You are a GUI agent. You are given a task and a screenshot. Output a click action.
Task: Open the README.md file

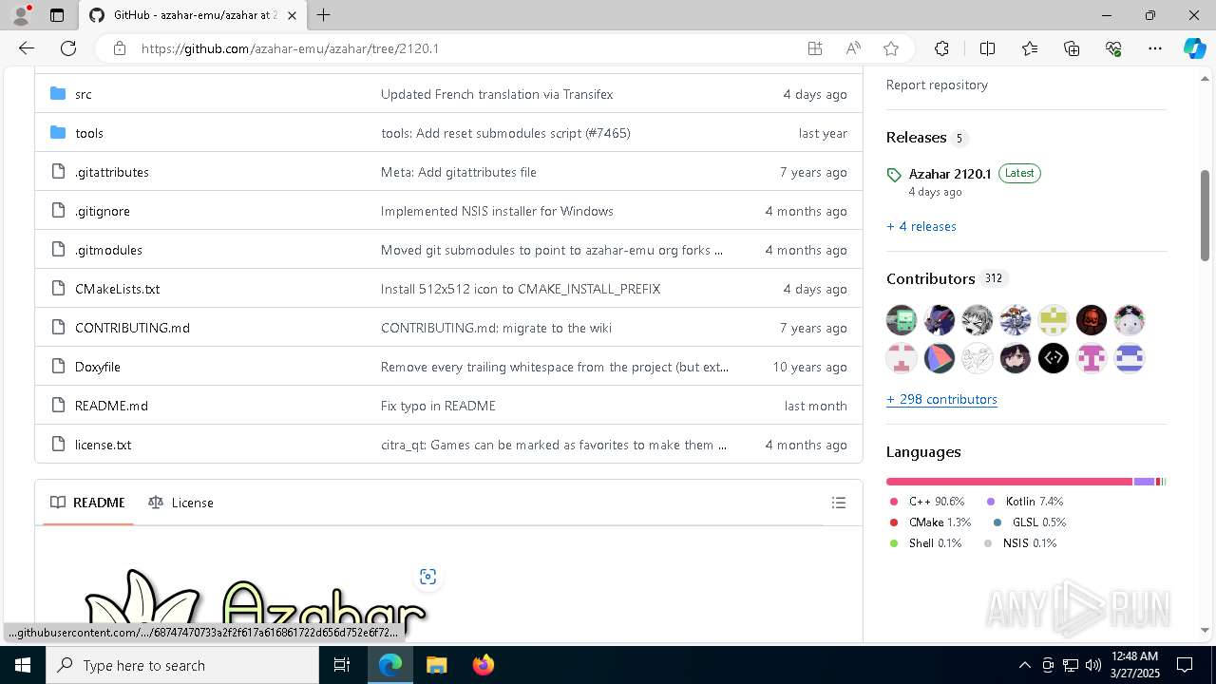coord(111,406)
